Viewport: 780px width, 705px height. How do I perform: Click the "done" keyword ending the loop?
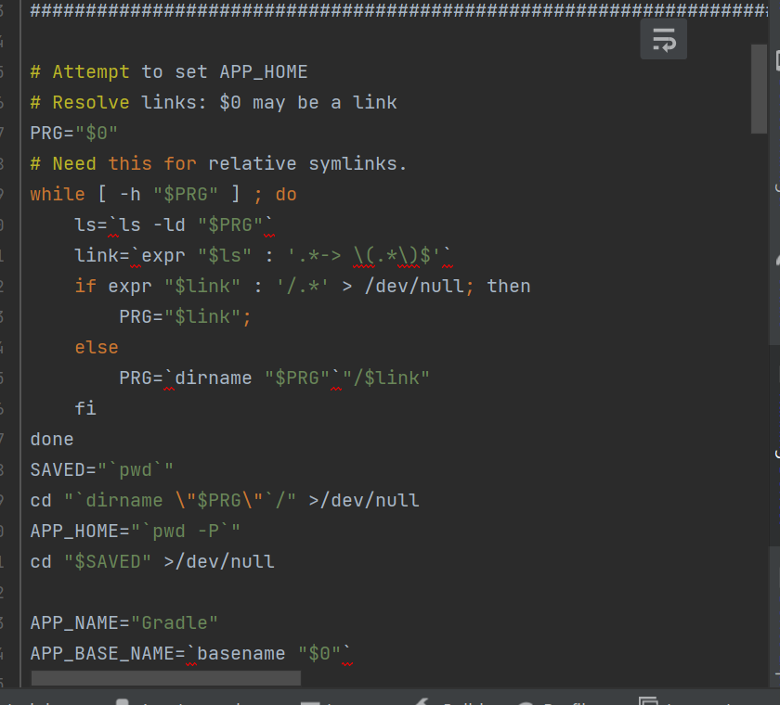coord(52,439)
